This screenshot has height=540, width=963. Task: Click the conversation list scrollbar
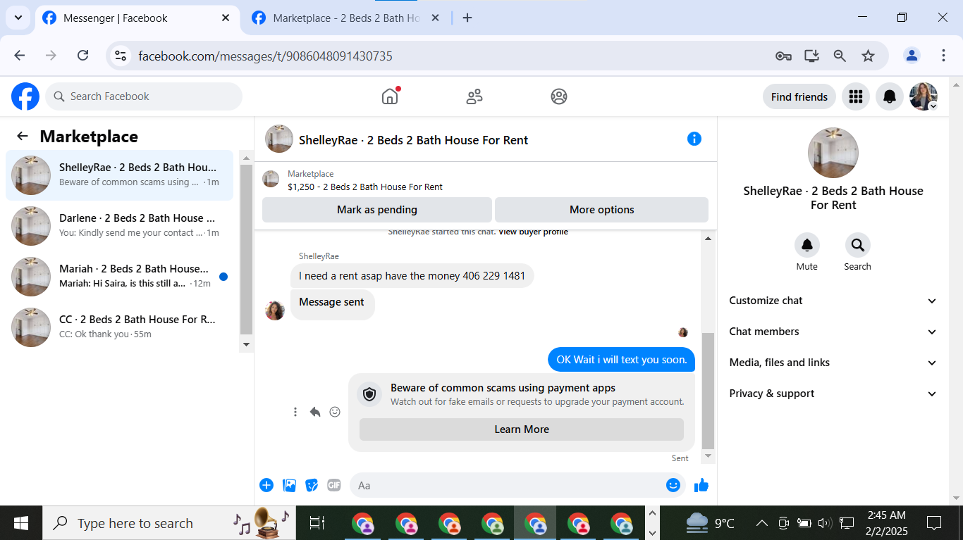point(246,249)
